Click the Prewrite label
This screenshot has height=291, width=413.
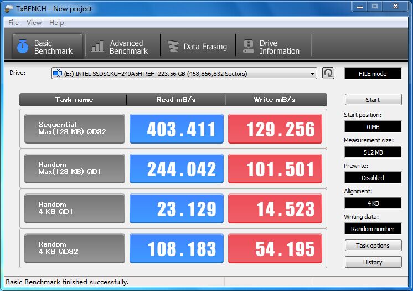[x=356, y=166]
